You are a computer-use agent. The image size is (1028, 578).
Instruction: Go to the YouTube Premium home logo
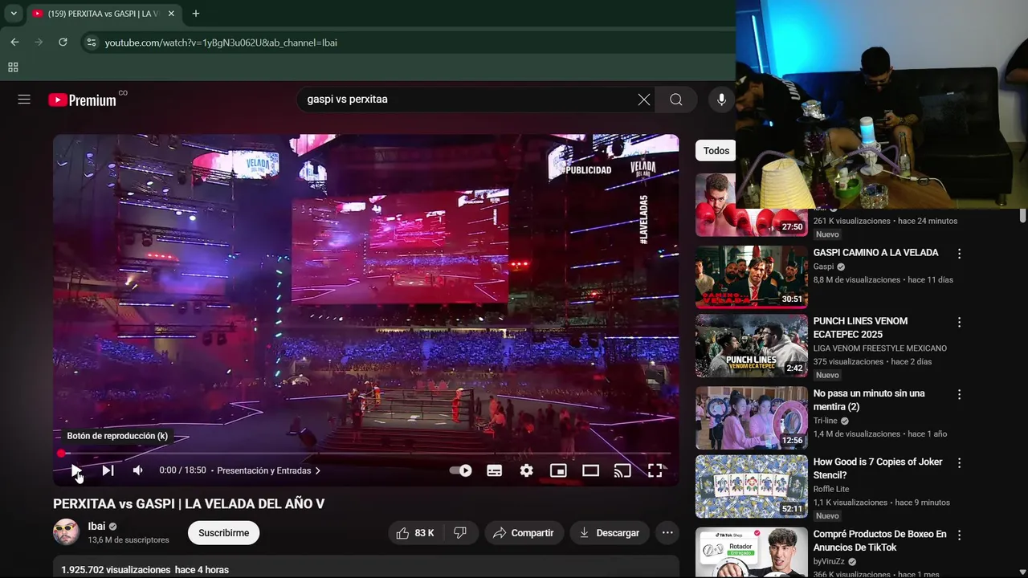tap(83, 100)
